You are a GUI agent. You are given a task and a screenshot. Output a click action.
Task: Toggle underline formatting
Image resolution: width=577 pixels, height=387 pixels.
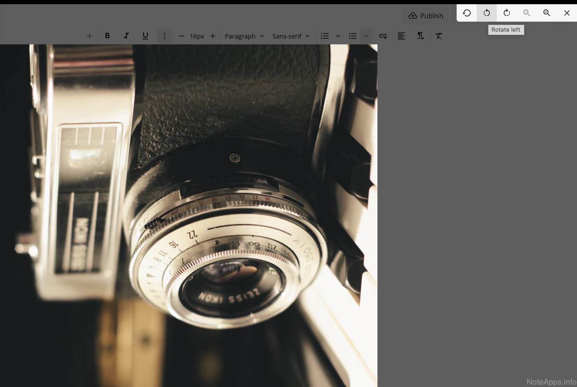click(x=145, y=36)
